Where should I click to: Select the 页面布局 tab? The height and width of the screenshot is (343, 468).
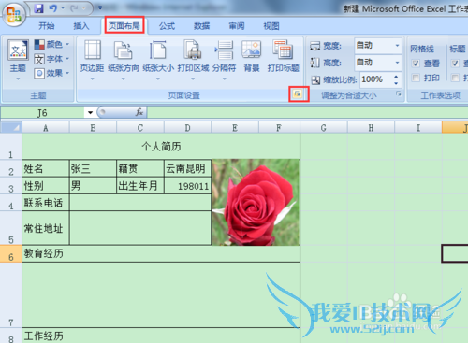[124, 26]
